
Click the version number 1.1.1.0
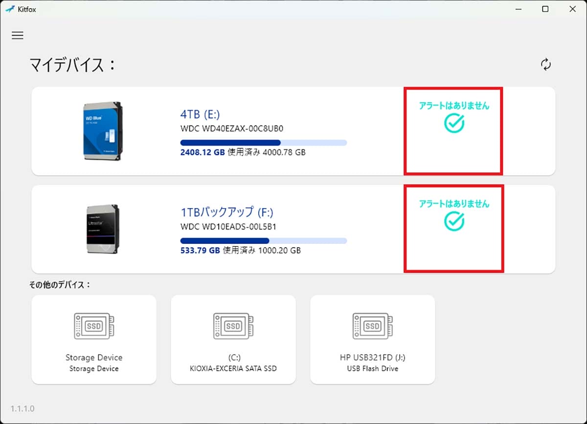tap(23, 408)
